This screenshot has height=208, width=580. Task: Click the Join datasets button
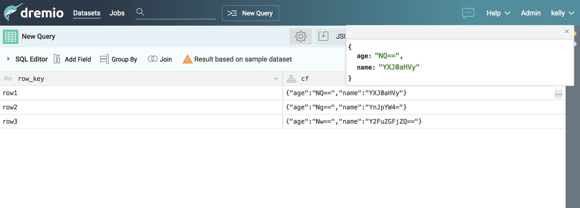click(x=160, y=59)
